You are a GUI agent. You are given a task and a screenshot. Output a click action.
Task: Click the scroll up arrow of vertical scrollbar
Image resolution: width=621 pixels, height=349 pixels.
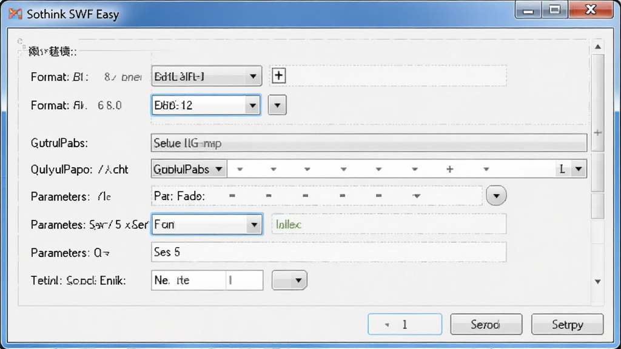click(597, 47)
